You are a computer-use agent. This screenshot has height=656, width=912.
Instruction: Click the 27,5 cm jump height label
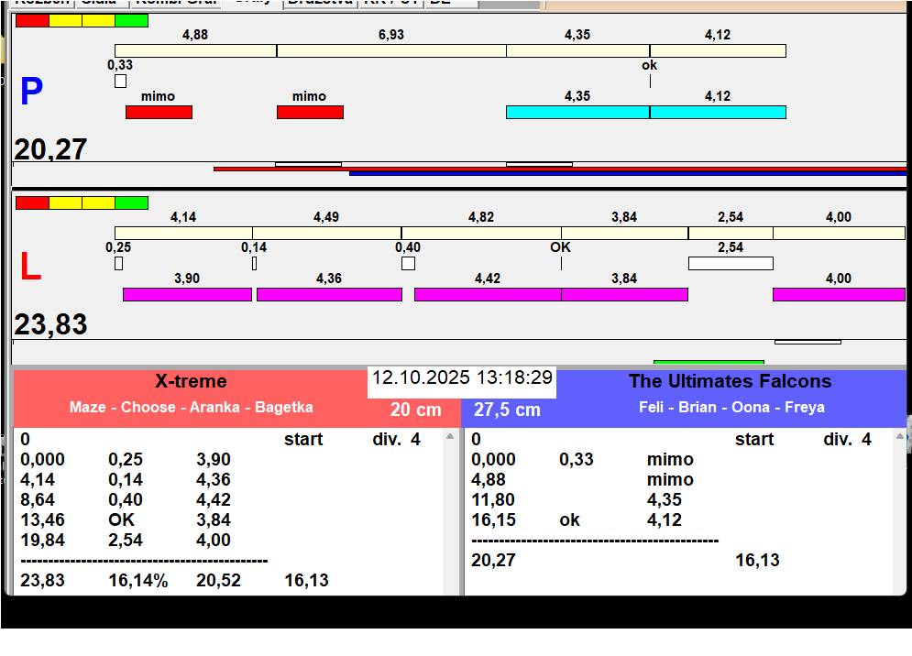click(x=507, y=410)
